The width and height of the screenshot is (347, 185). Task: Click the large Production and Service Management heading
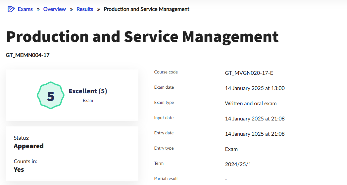click(x=142, y=36)
